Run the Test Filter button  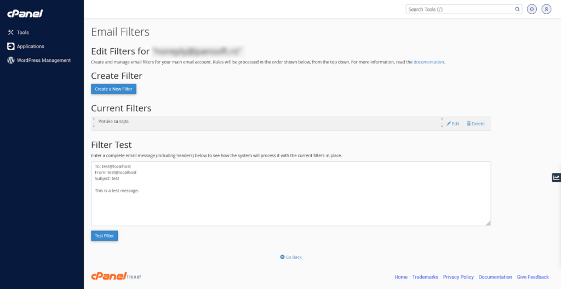(104, 236)
